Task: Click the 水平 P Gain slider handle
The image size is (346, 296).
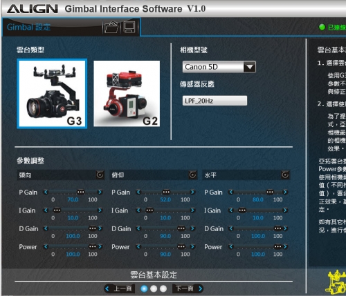Action: click(x=270, y=192)
